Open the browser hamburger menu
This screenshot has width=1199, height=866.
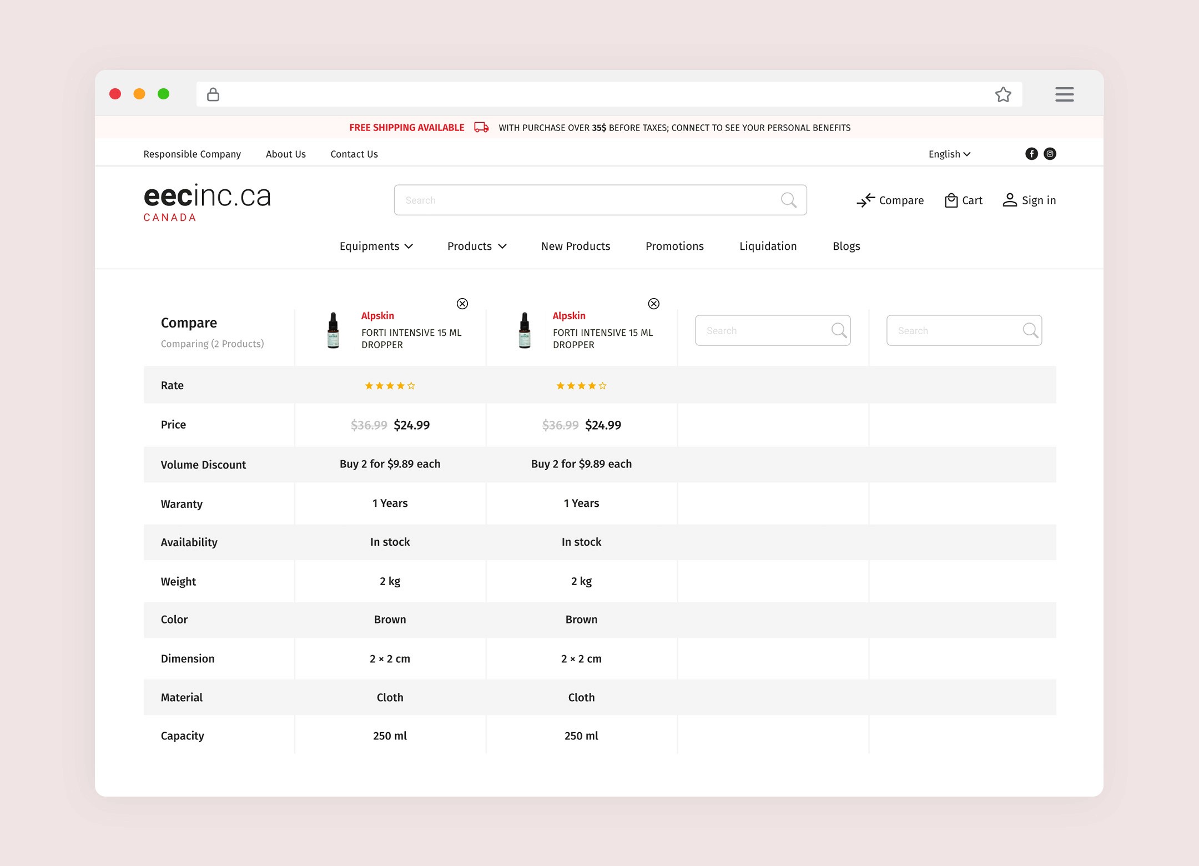1064,94
